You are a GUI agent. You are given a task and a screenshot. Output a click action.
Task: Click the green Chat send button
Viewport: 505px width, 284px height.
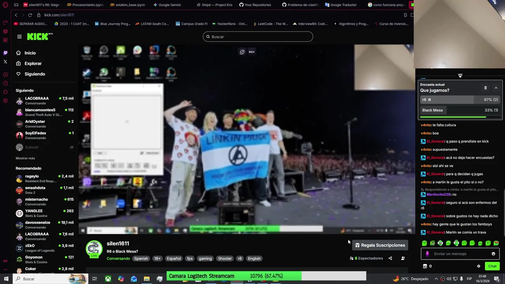point(492,266)
